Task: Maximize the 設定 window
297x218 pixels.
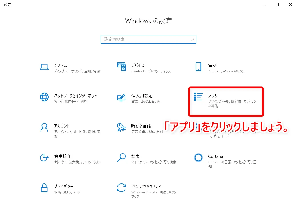Action: (x=277, y=5)
